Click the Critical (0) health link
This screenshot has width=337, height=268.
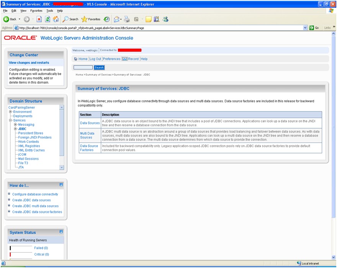pos(42,254)
